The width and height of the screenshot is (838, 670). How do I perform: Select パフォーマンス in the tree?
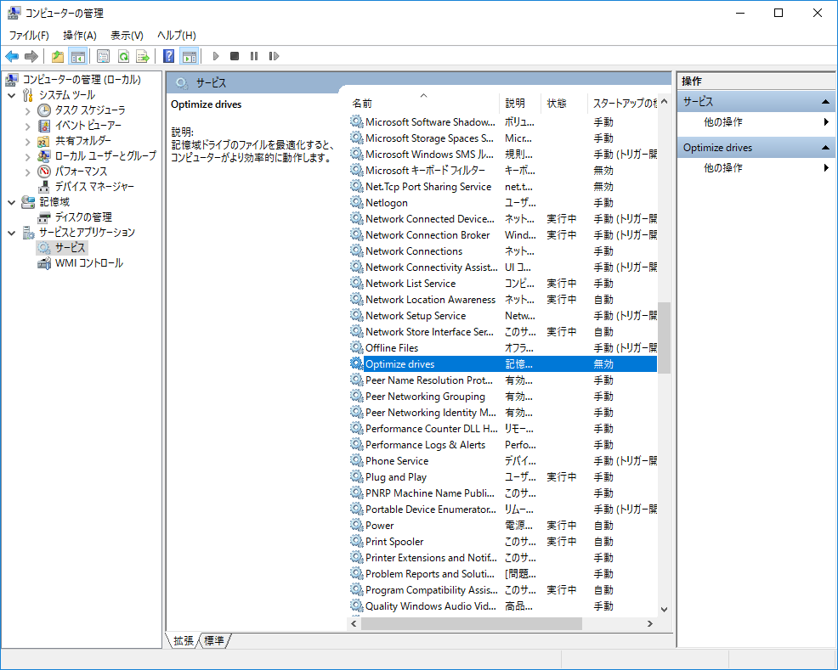click(x=82, y=172)
